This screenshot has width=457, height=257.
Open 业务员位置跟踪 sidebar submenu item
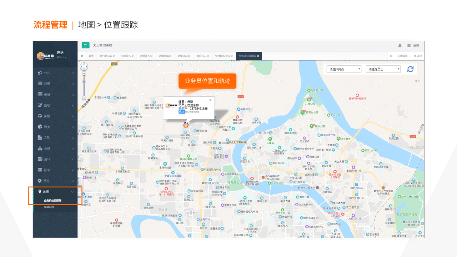tap(52, 201)
